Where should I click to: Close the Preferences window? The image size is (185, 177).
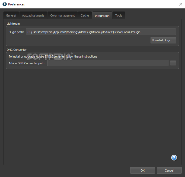[x=180, y=4]
